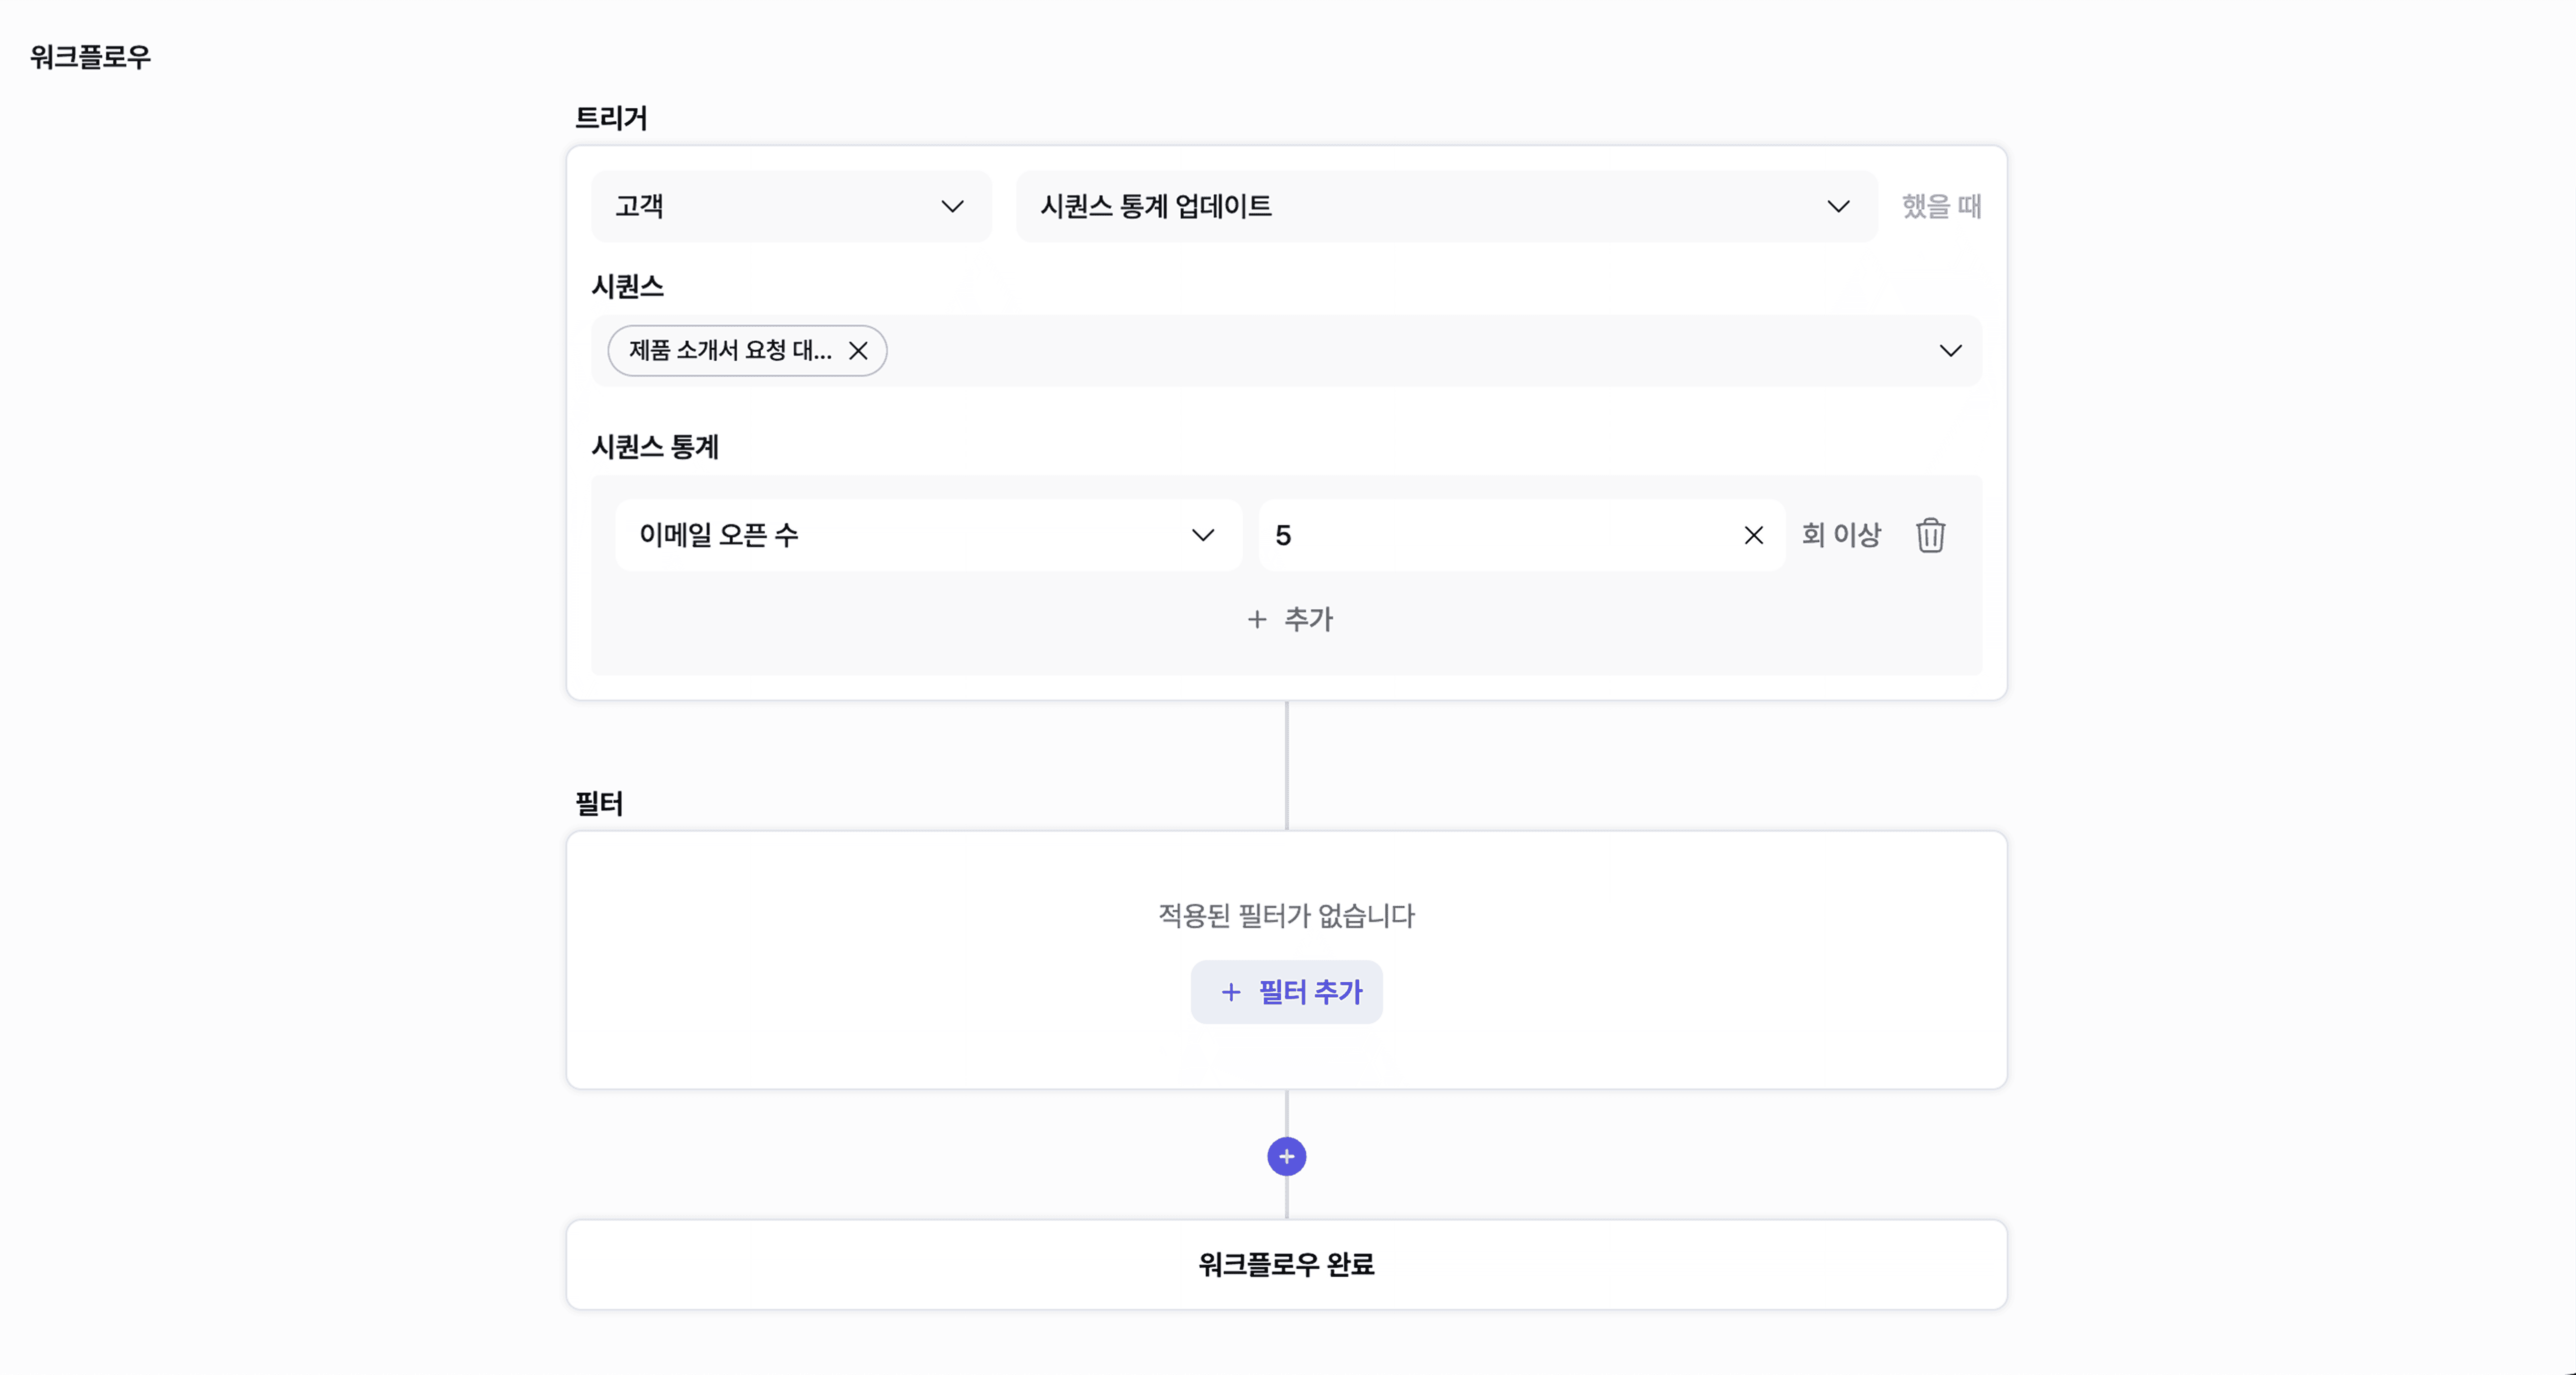Screen dimensions: 2576x1375
Task: Click the 트리거 section heading
Action: [x=611, y=118]
